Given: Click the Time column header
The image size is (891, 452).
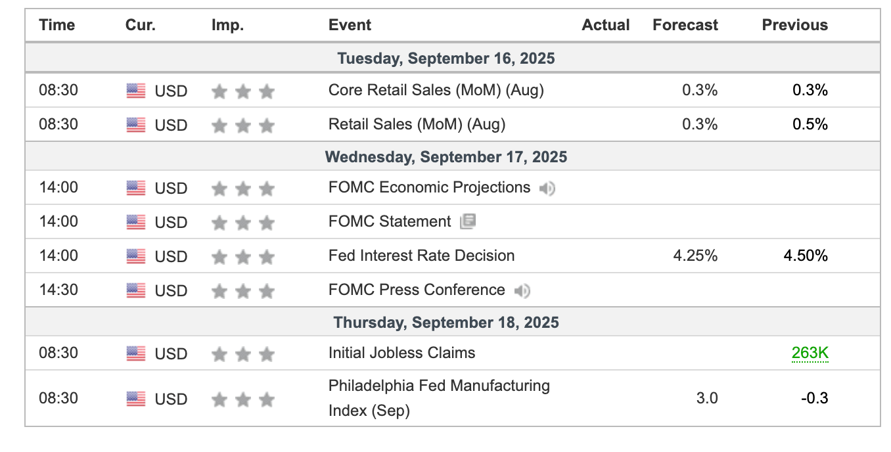Looking at the screenshot, I should pos(57,26).
